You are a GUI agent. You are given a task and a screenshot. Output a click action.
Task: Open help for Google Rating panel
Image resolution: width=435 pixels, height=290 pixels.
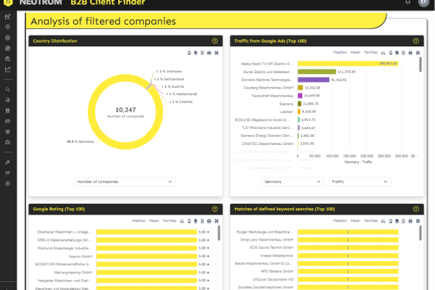point(215,209)
